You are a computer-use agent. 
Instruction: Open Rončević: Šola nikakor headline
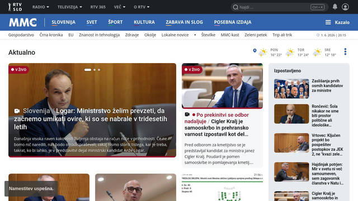tap(325, 116)
